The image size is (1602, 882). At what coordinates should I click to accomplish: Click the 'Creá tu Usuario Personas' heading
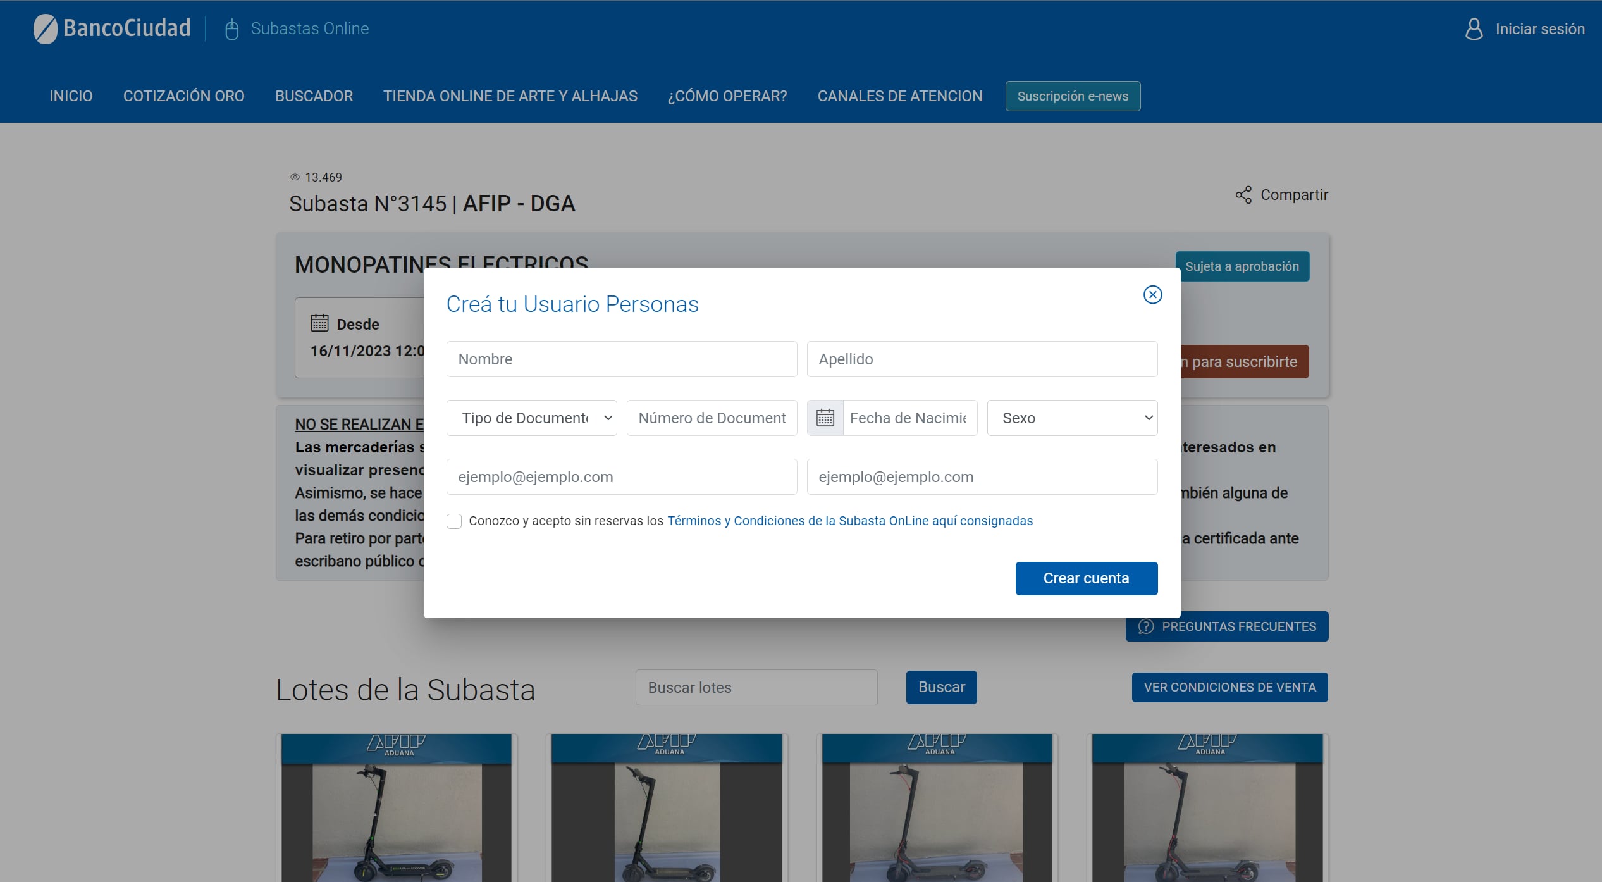click(572, 304)
